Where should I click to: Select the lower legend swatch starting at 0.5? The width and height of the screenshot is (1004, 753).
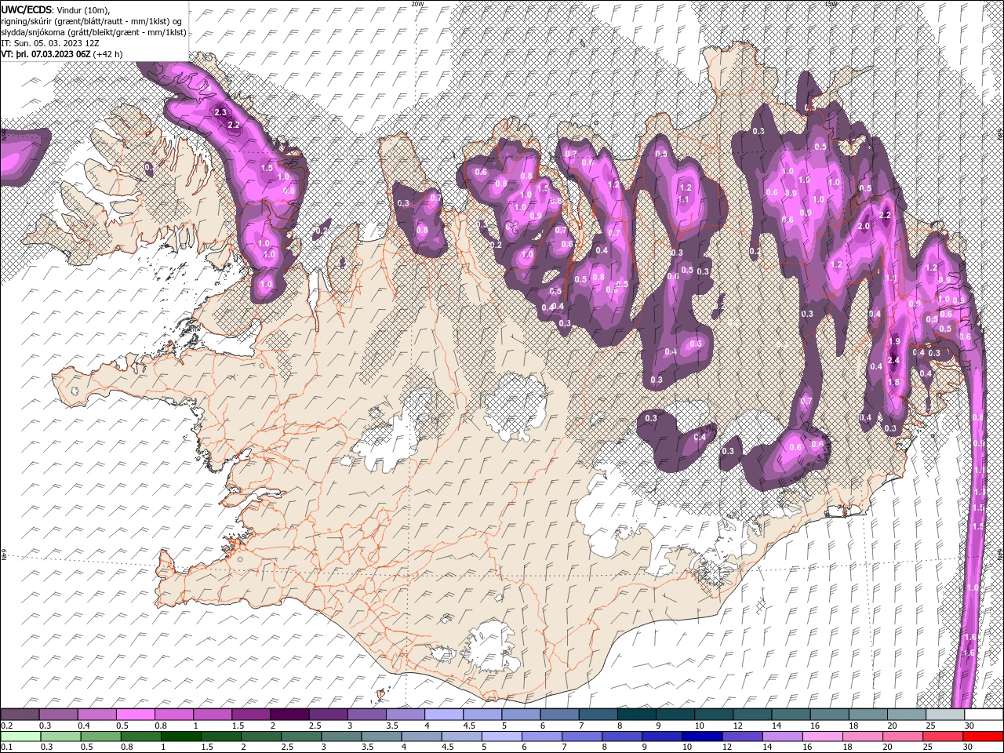click(100, 737)
